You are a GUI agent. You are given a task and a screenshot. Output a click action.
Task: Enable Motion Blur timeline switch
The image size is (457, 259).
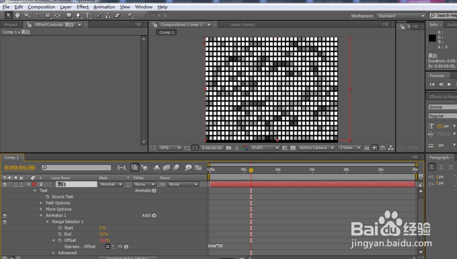pyautogui.click(x=176, y=167)
